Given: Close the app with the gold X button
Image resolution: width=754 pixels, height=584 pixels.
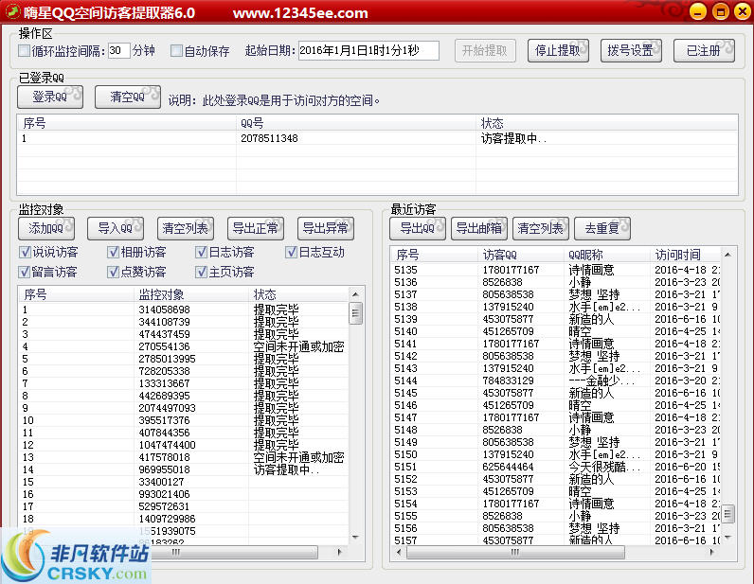Looking at the screenshot, I should click(742, 11).
